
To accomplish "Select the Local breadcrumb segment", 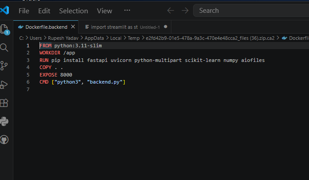I will 116,38.
